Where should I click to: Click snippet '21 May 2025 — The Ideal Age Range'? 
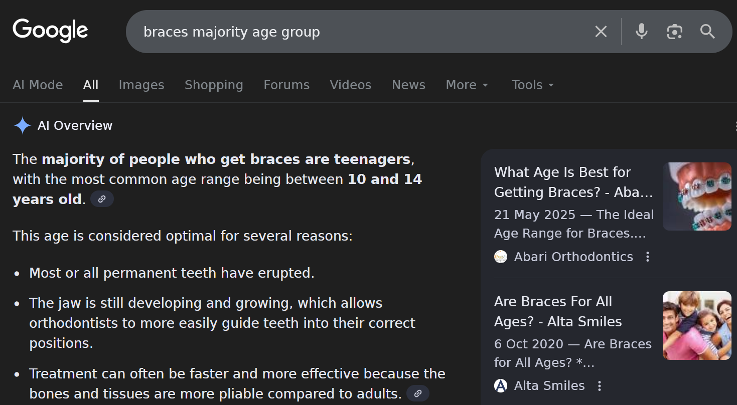point(574,224)
